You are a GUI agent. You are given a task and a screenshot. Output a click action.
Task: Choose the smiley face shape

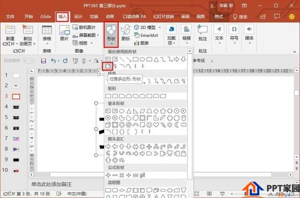(149, 125)
